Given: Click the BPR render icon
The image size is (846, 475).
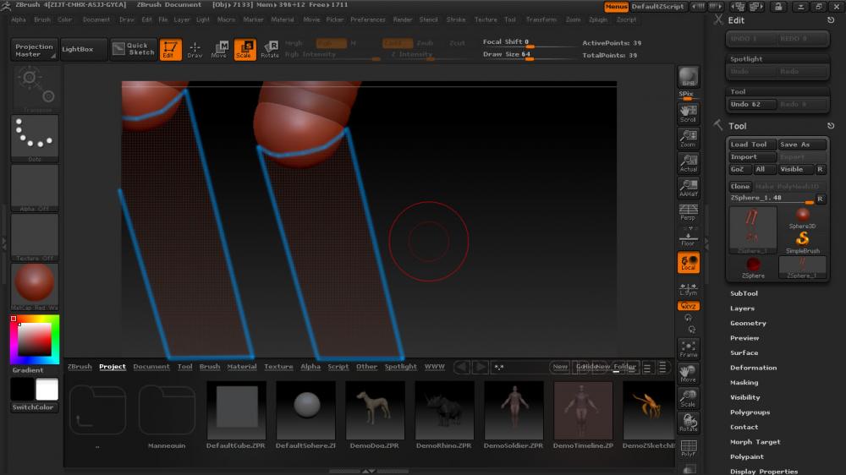Looking at the screenshot, I should point(689,77).
